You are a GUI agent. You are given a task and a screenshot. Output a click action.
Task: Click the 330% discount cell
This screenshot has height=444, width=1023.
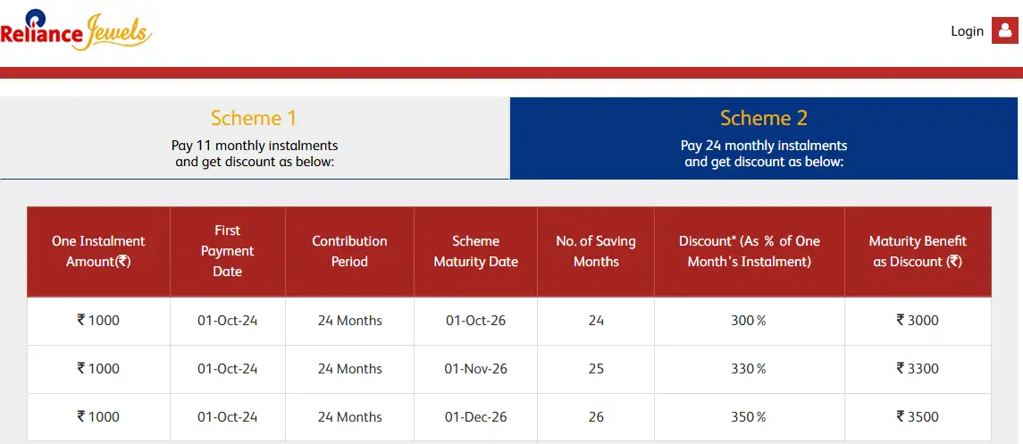coord(749,369)
